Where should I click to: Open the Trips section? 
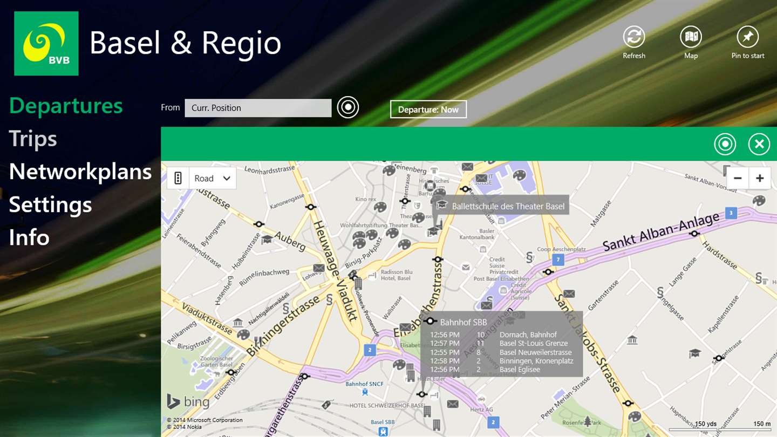[x=33, y=139]
